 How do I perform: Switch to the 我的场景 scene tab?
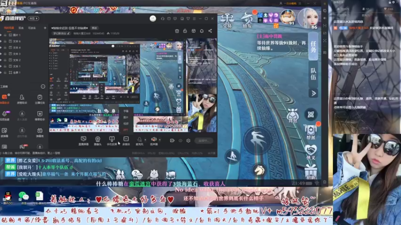click(9, 28)
